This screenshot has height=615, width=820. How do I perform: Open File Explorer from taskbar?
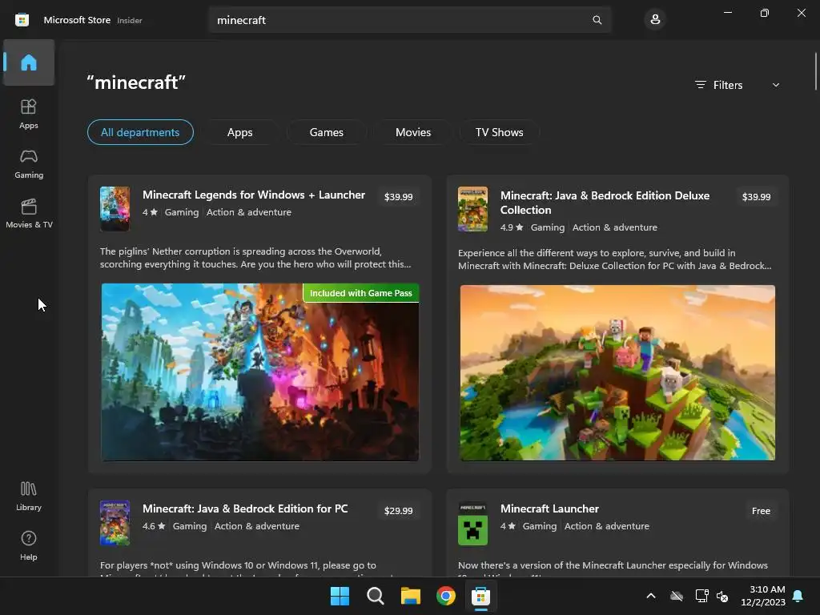point(411,596)
